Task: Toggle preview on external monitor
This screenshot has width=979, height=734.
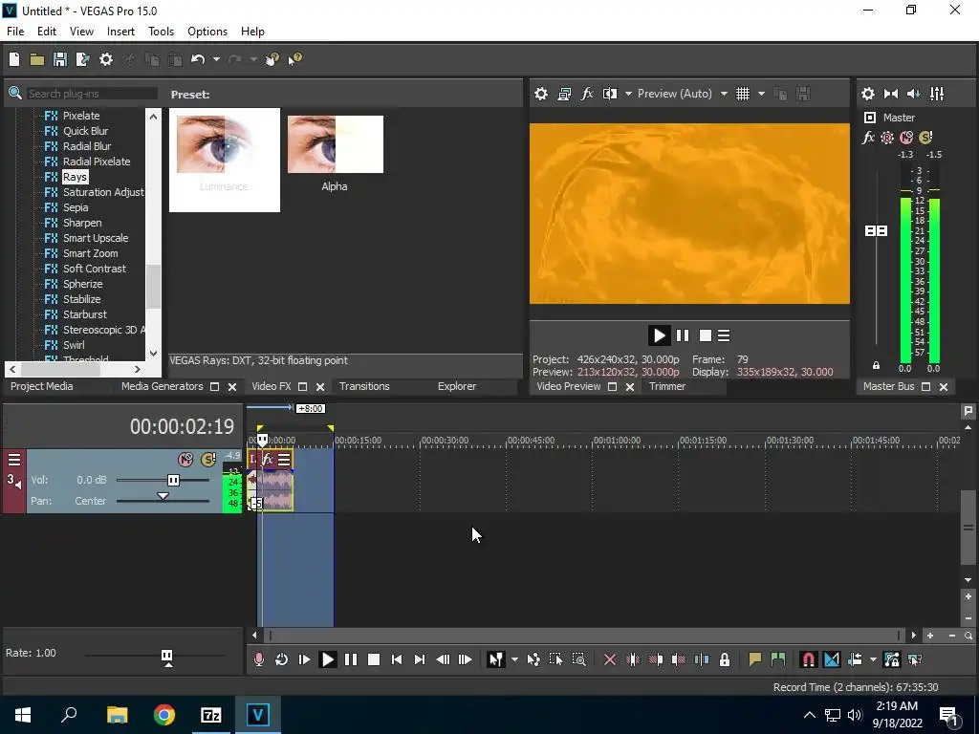Action: point(564,94)
